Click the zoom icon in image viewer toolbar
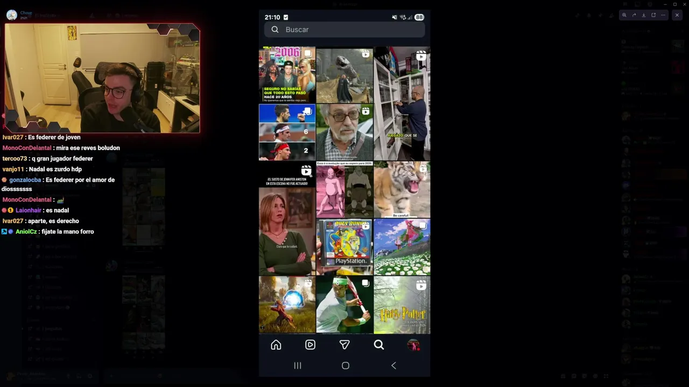Image resolution: width=689 pixels, height=387 pixels. [x=624, y=15]
